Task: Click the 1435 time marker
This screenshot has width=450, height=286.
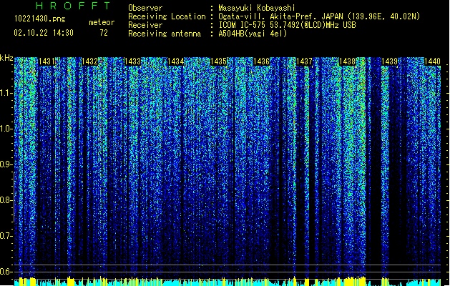Action: (x=218, y=61)
